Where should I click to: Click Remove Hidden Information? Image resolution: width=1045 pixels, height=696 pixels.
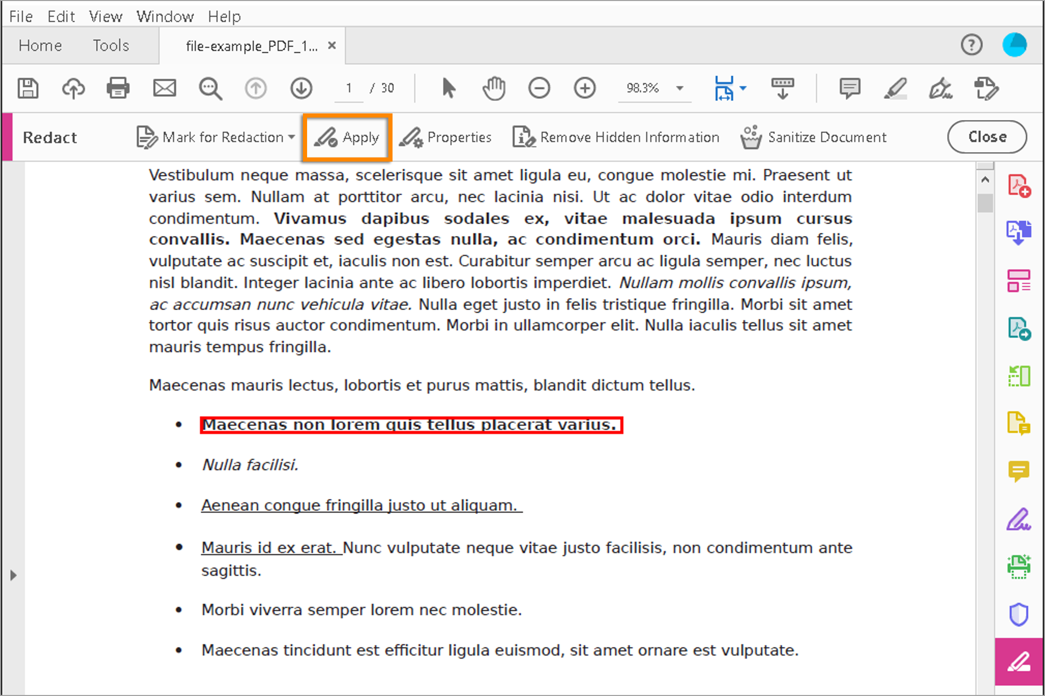click(616, 137)
